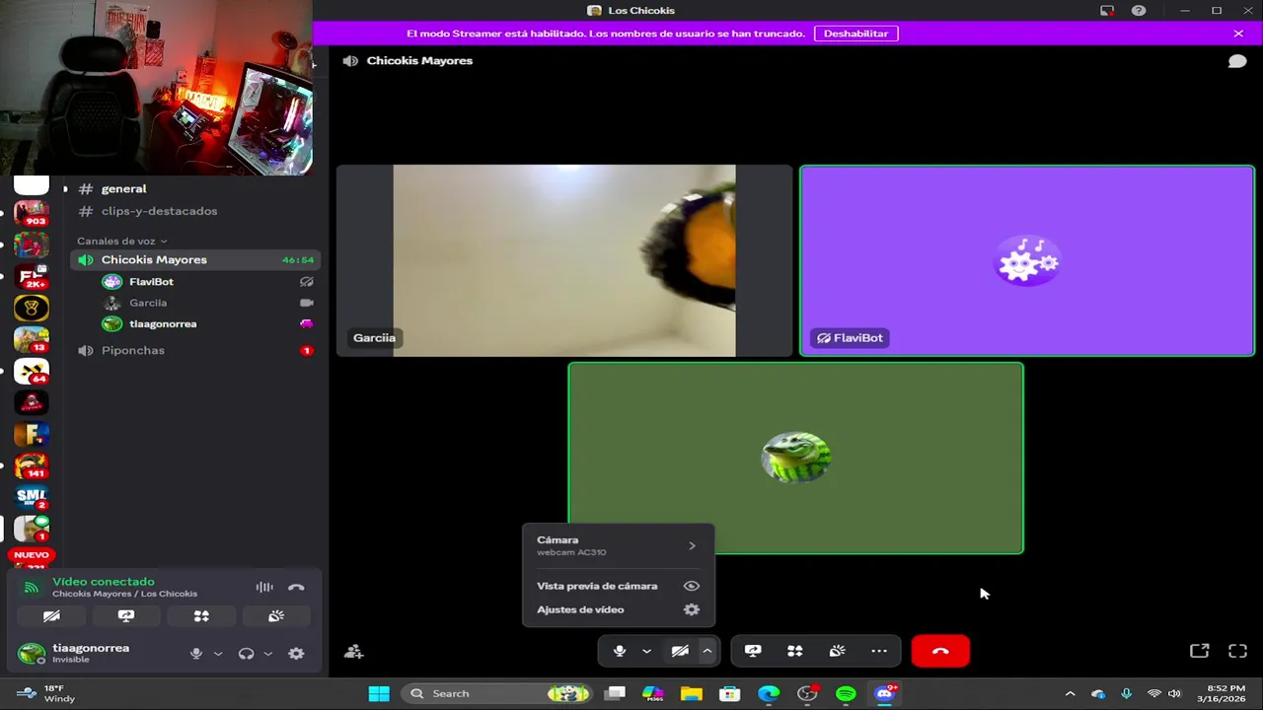Image resolution: width=1263 pixels, height=710 pixels.
Task: Open Ajustes de vídeo
Action: [618, 609]
